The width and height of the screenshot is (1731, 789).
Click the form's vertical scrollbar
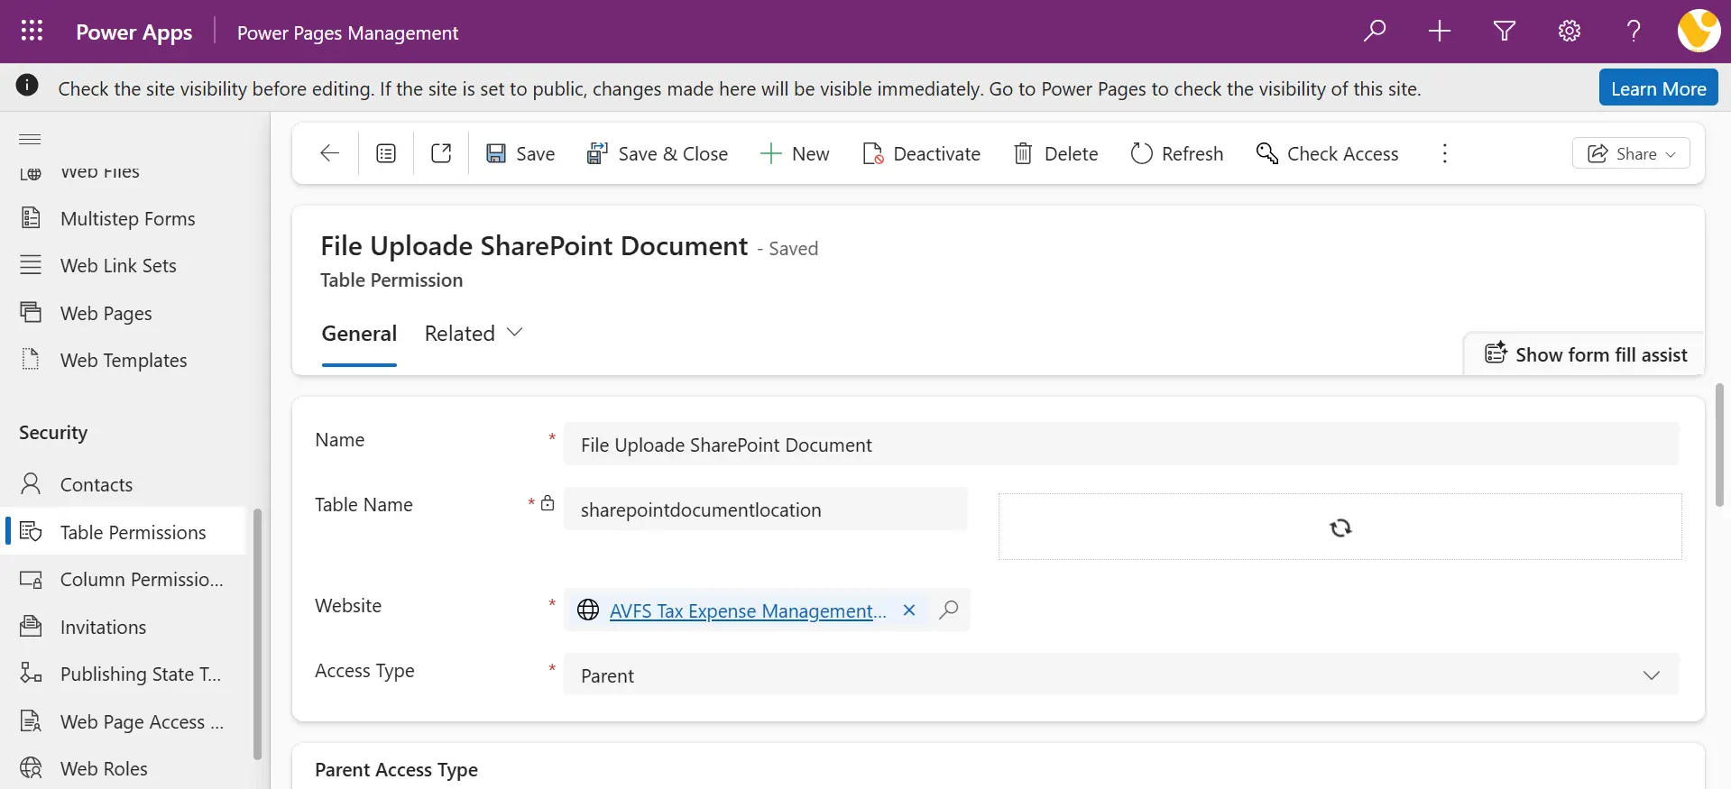(1719, 445)
